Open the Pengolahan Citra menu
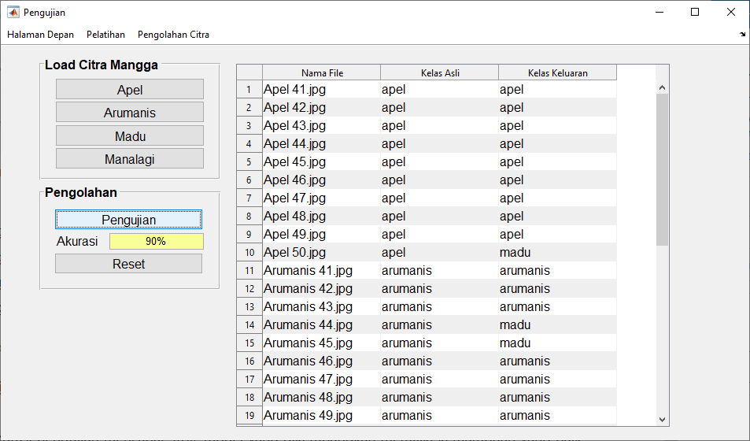 [173, 35]
